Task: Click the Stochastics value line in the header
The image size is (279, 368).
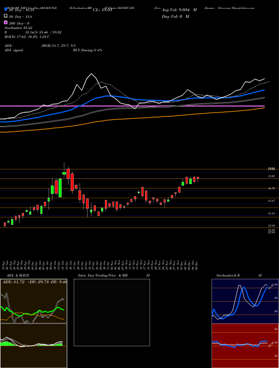Action: (x=18, y=28)
